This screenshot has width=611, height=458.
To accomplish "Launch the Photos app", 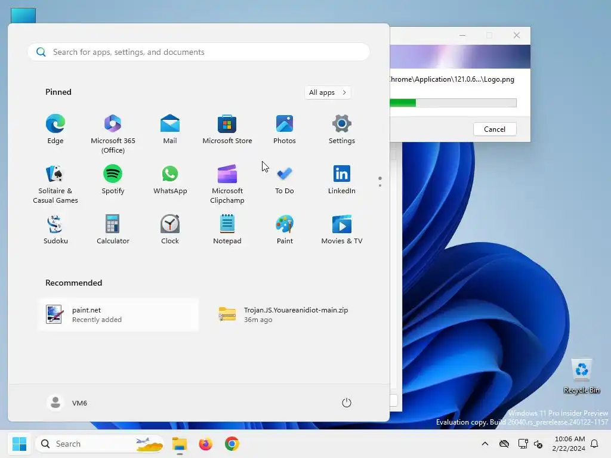I will (285, 129).
